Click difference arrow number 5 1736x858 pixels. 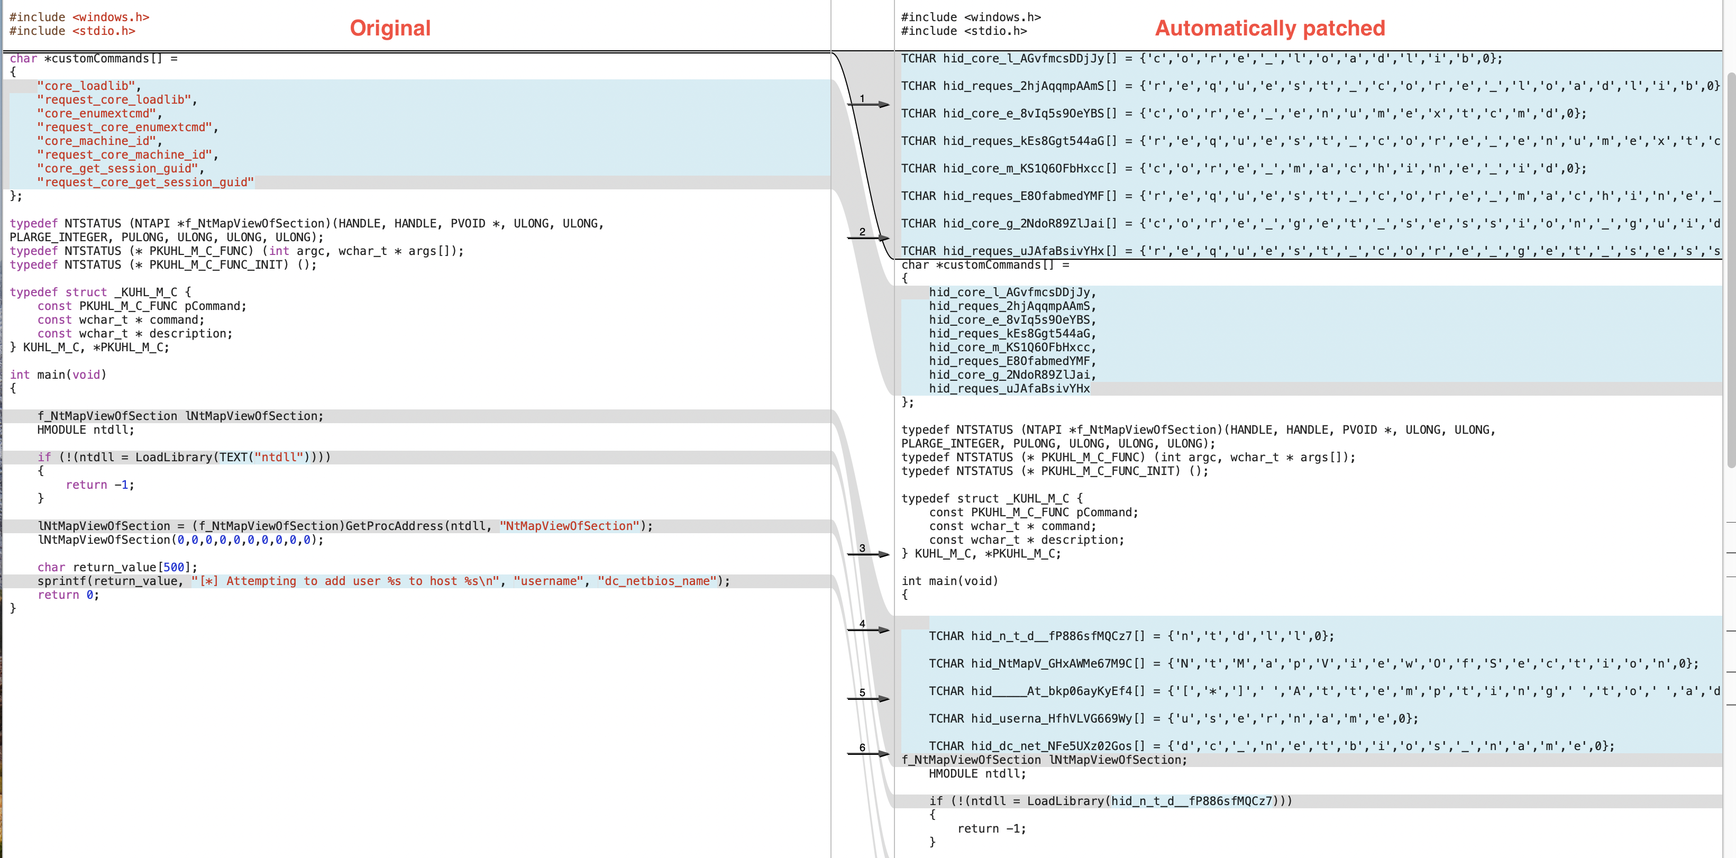[868, 698]
